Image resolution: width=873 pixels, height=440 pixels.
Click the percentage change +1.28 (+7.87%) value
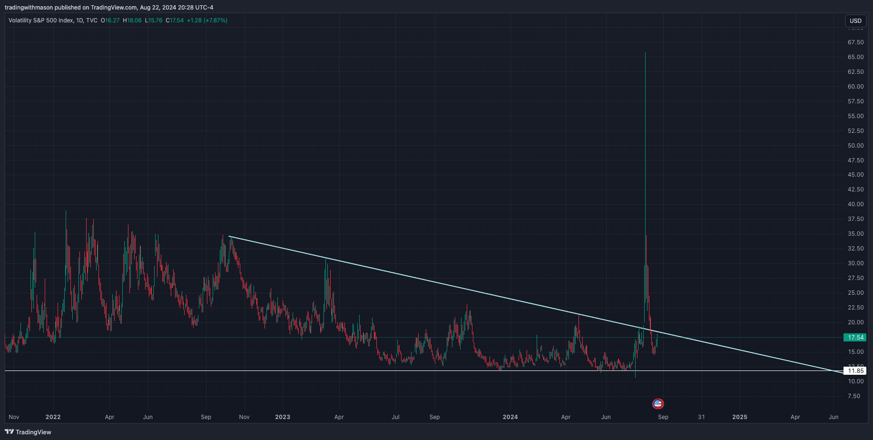207,20
